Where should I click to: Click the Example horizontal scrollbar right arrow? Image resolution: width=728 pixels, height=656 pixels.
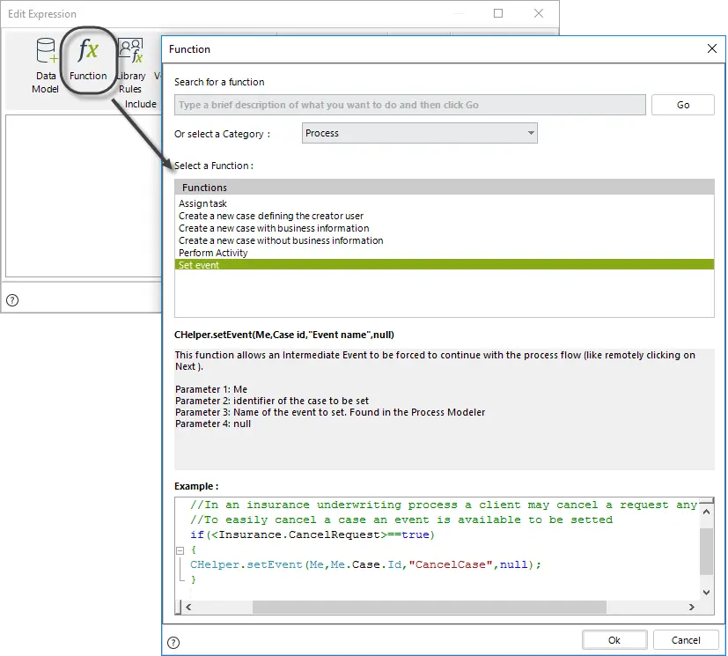click(x=692, y=608)
